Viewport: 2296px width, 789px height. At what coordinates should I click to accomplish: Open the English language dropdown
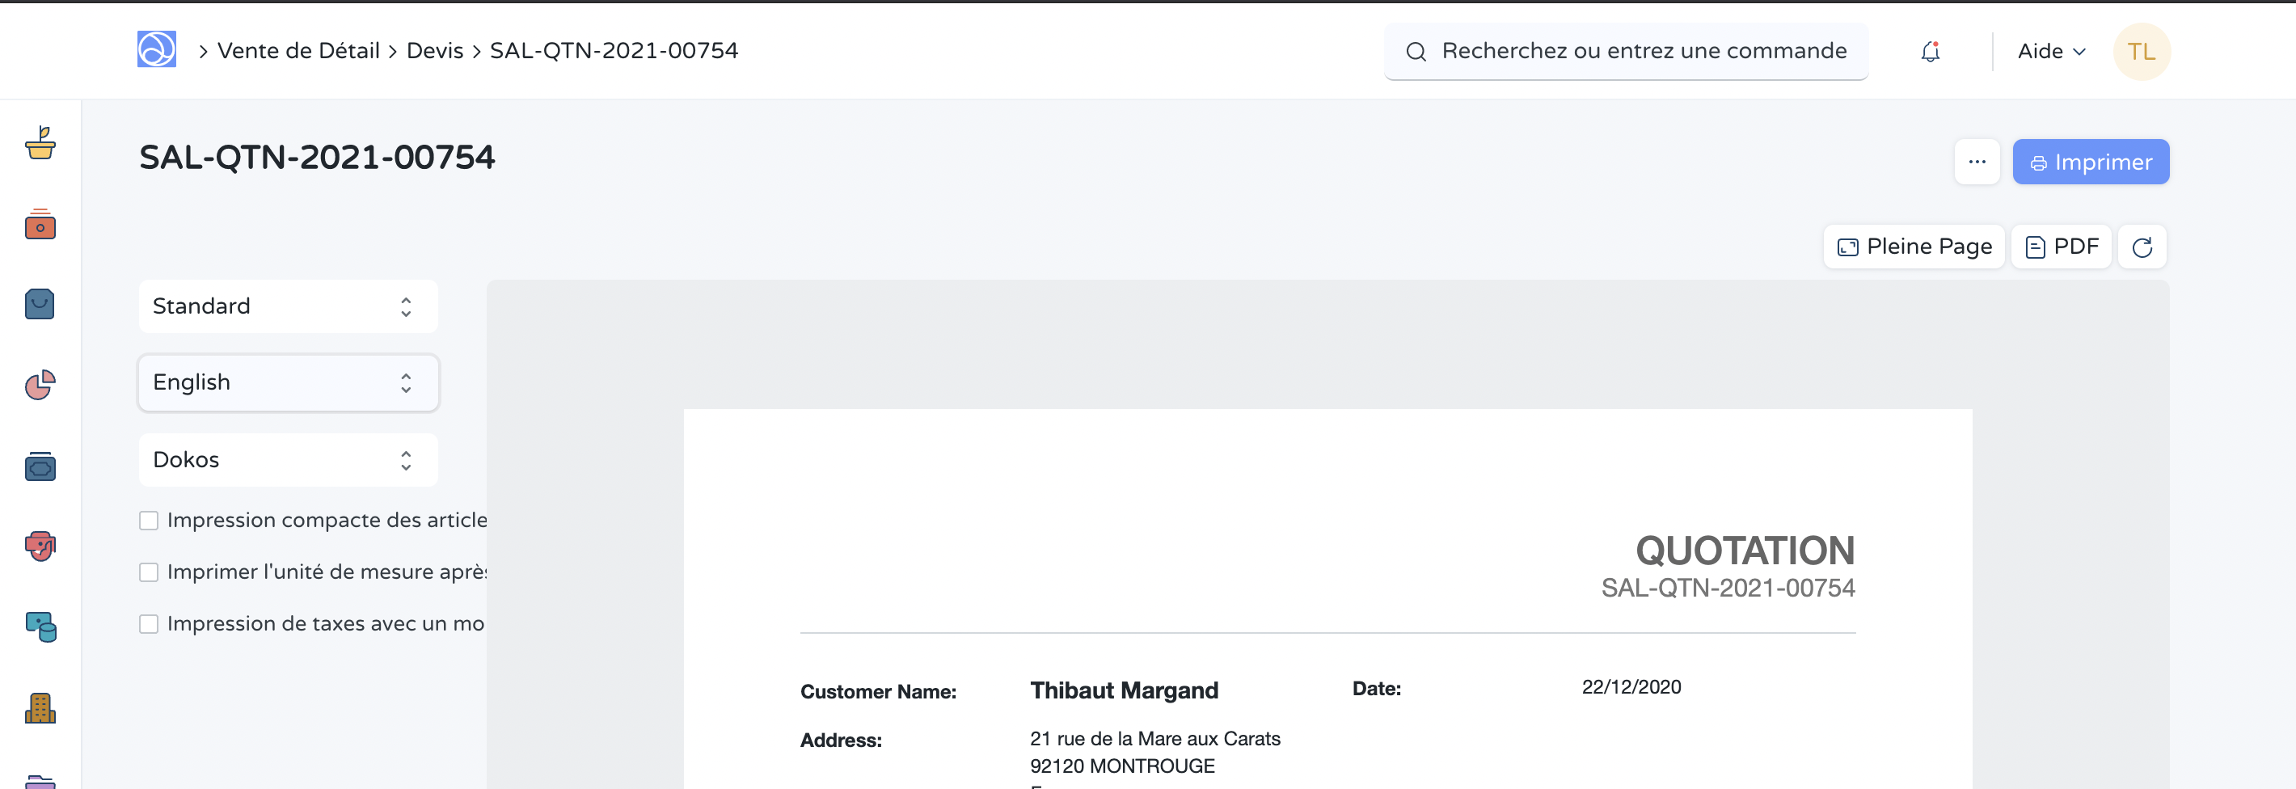pyautogui.click(x=288, y=382)
